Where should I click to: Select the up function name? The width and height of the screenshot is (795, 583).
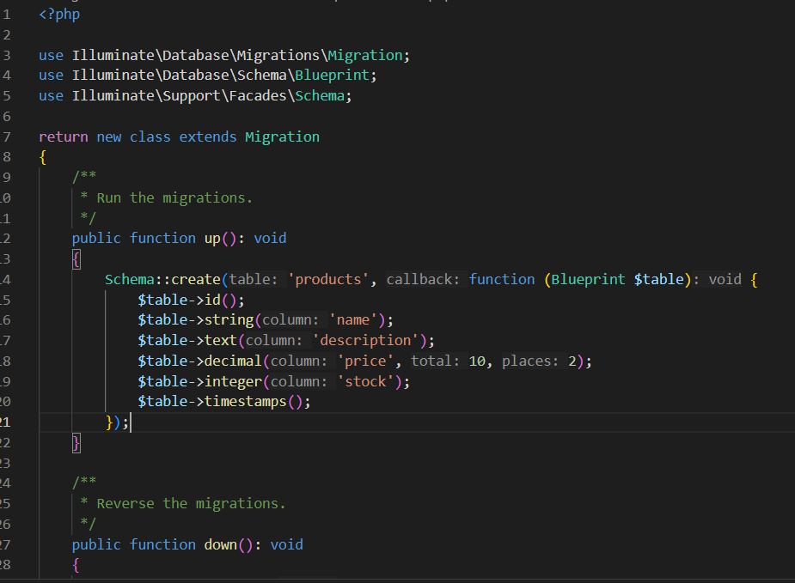(212, 238)
